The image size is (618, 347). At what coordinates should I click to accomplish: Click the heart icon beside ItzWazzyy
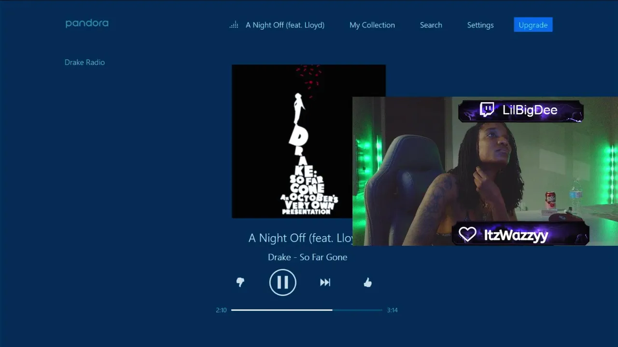click(x=467, y=234)
